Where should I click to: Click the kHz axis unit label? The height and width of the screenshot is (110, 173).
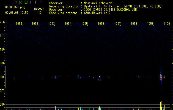point(2,22)
